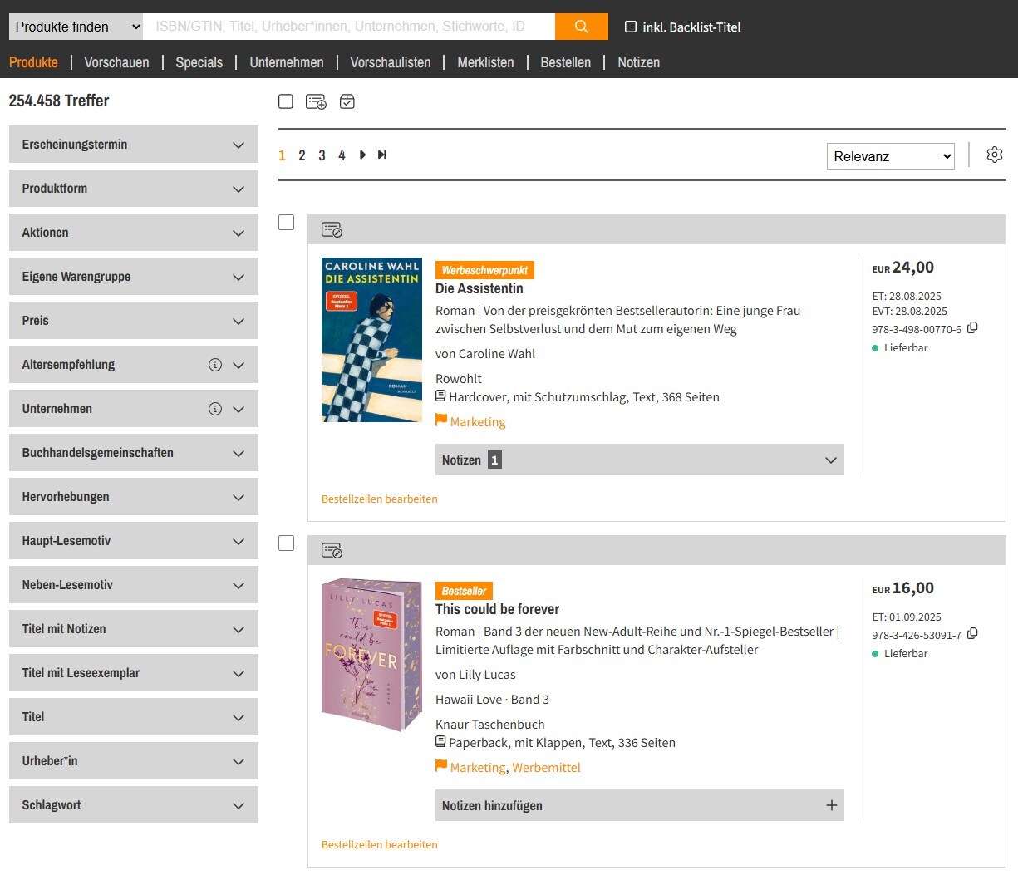Click Werbemittel link for This could be forever

(546, 767)
